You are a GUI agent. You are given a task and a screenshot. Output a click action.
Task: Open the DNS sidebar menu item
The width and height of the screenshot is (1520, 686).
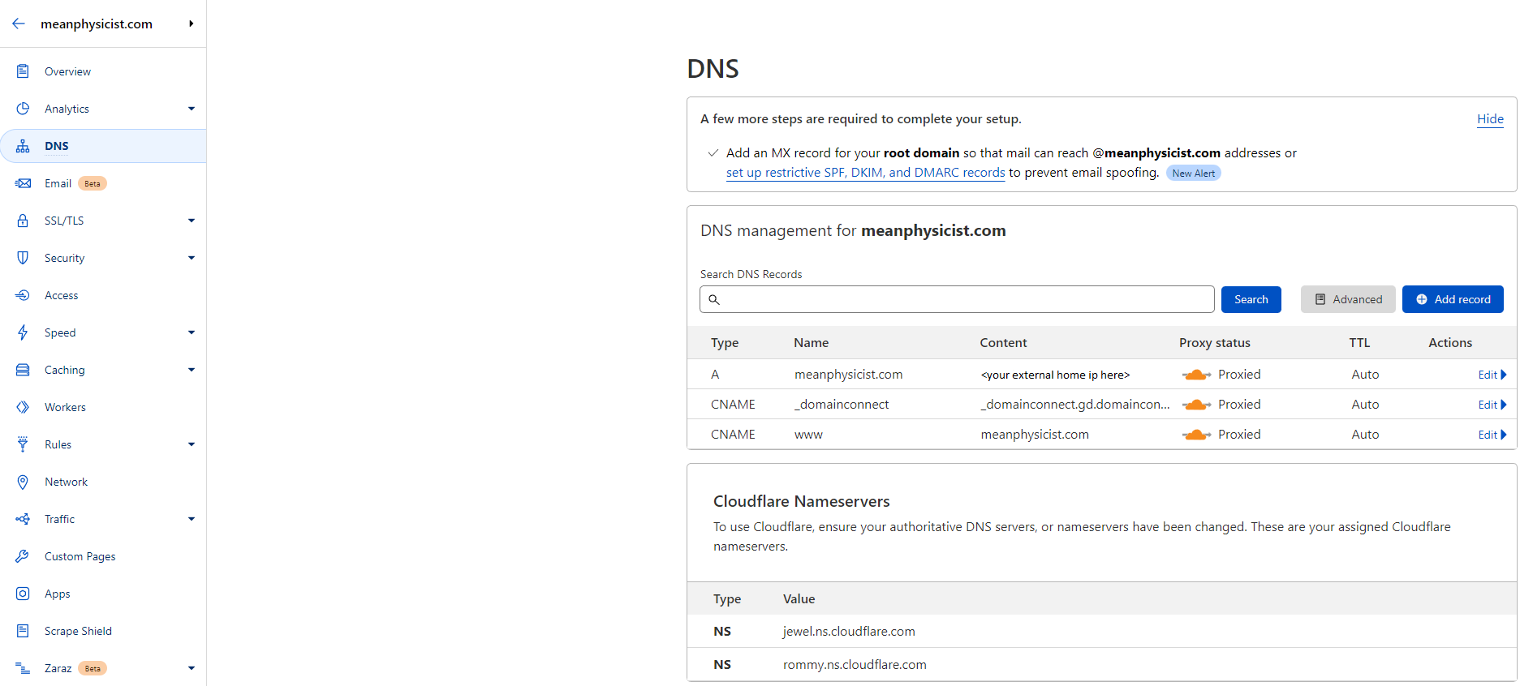pyautogui.click(x=57, y=146)
